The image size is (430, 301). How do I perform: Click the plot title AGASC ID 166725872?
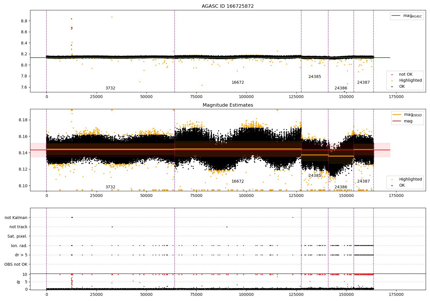pos(228,6)
